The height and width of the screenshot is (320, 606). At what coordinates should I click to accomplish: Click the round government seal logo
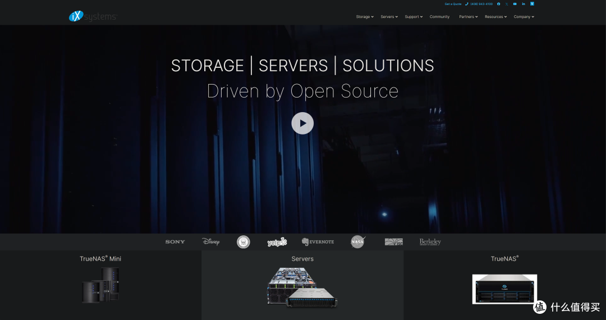(x=244, y=242)
